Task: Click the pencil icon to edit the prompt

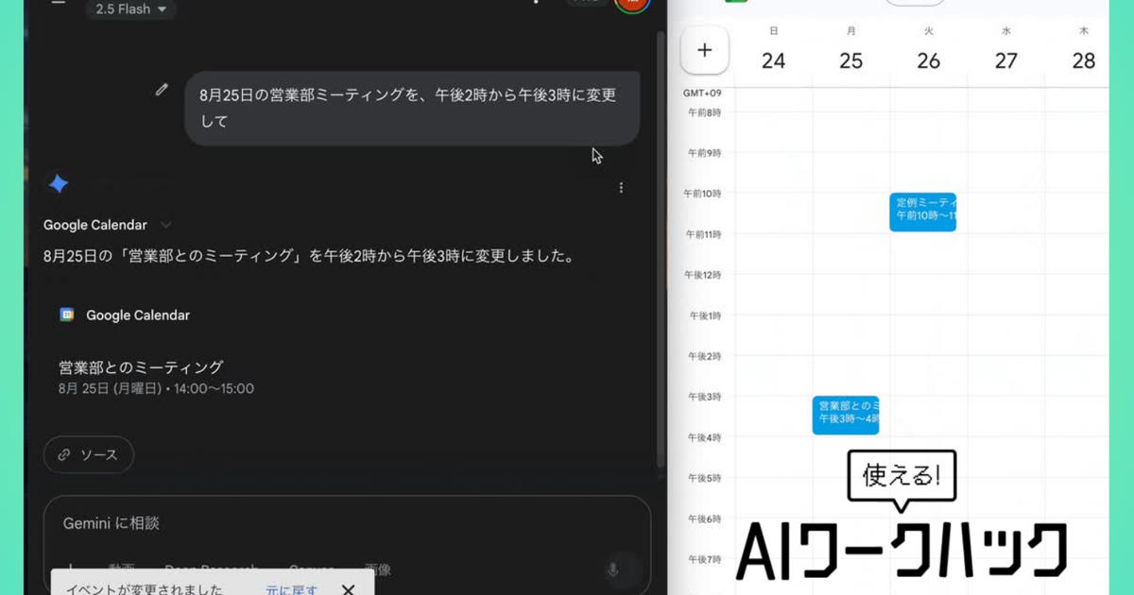Action: click(161, 90)
